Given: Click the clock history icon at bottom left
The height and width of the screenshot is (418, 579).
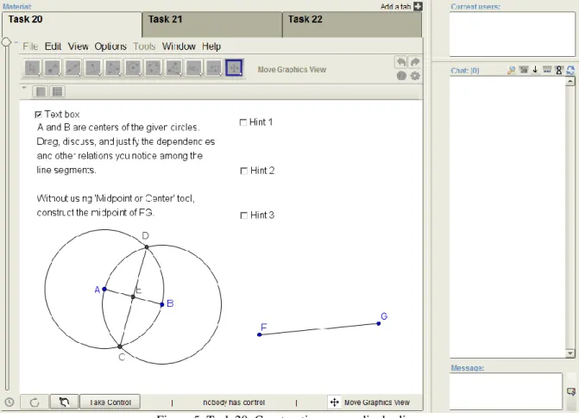Looking at the screenshot, I should coord(9,402).
